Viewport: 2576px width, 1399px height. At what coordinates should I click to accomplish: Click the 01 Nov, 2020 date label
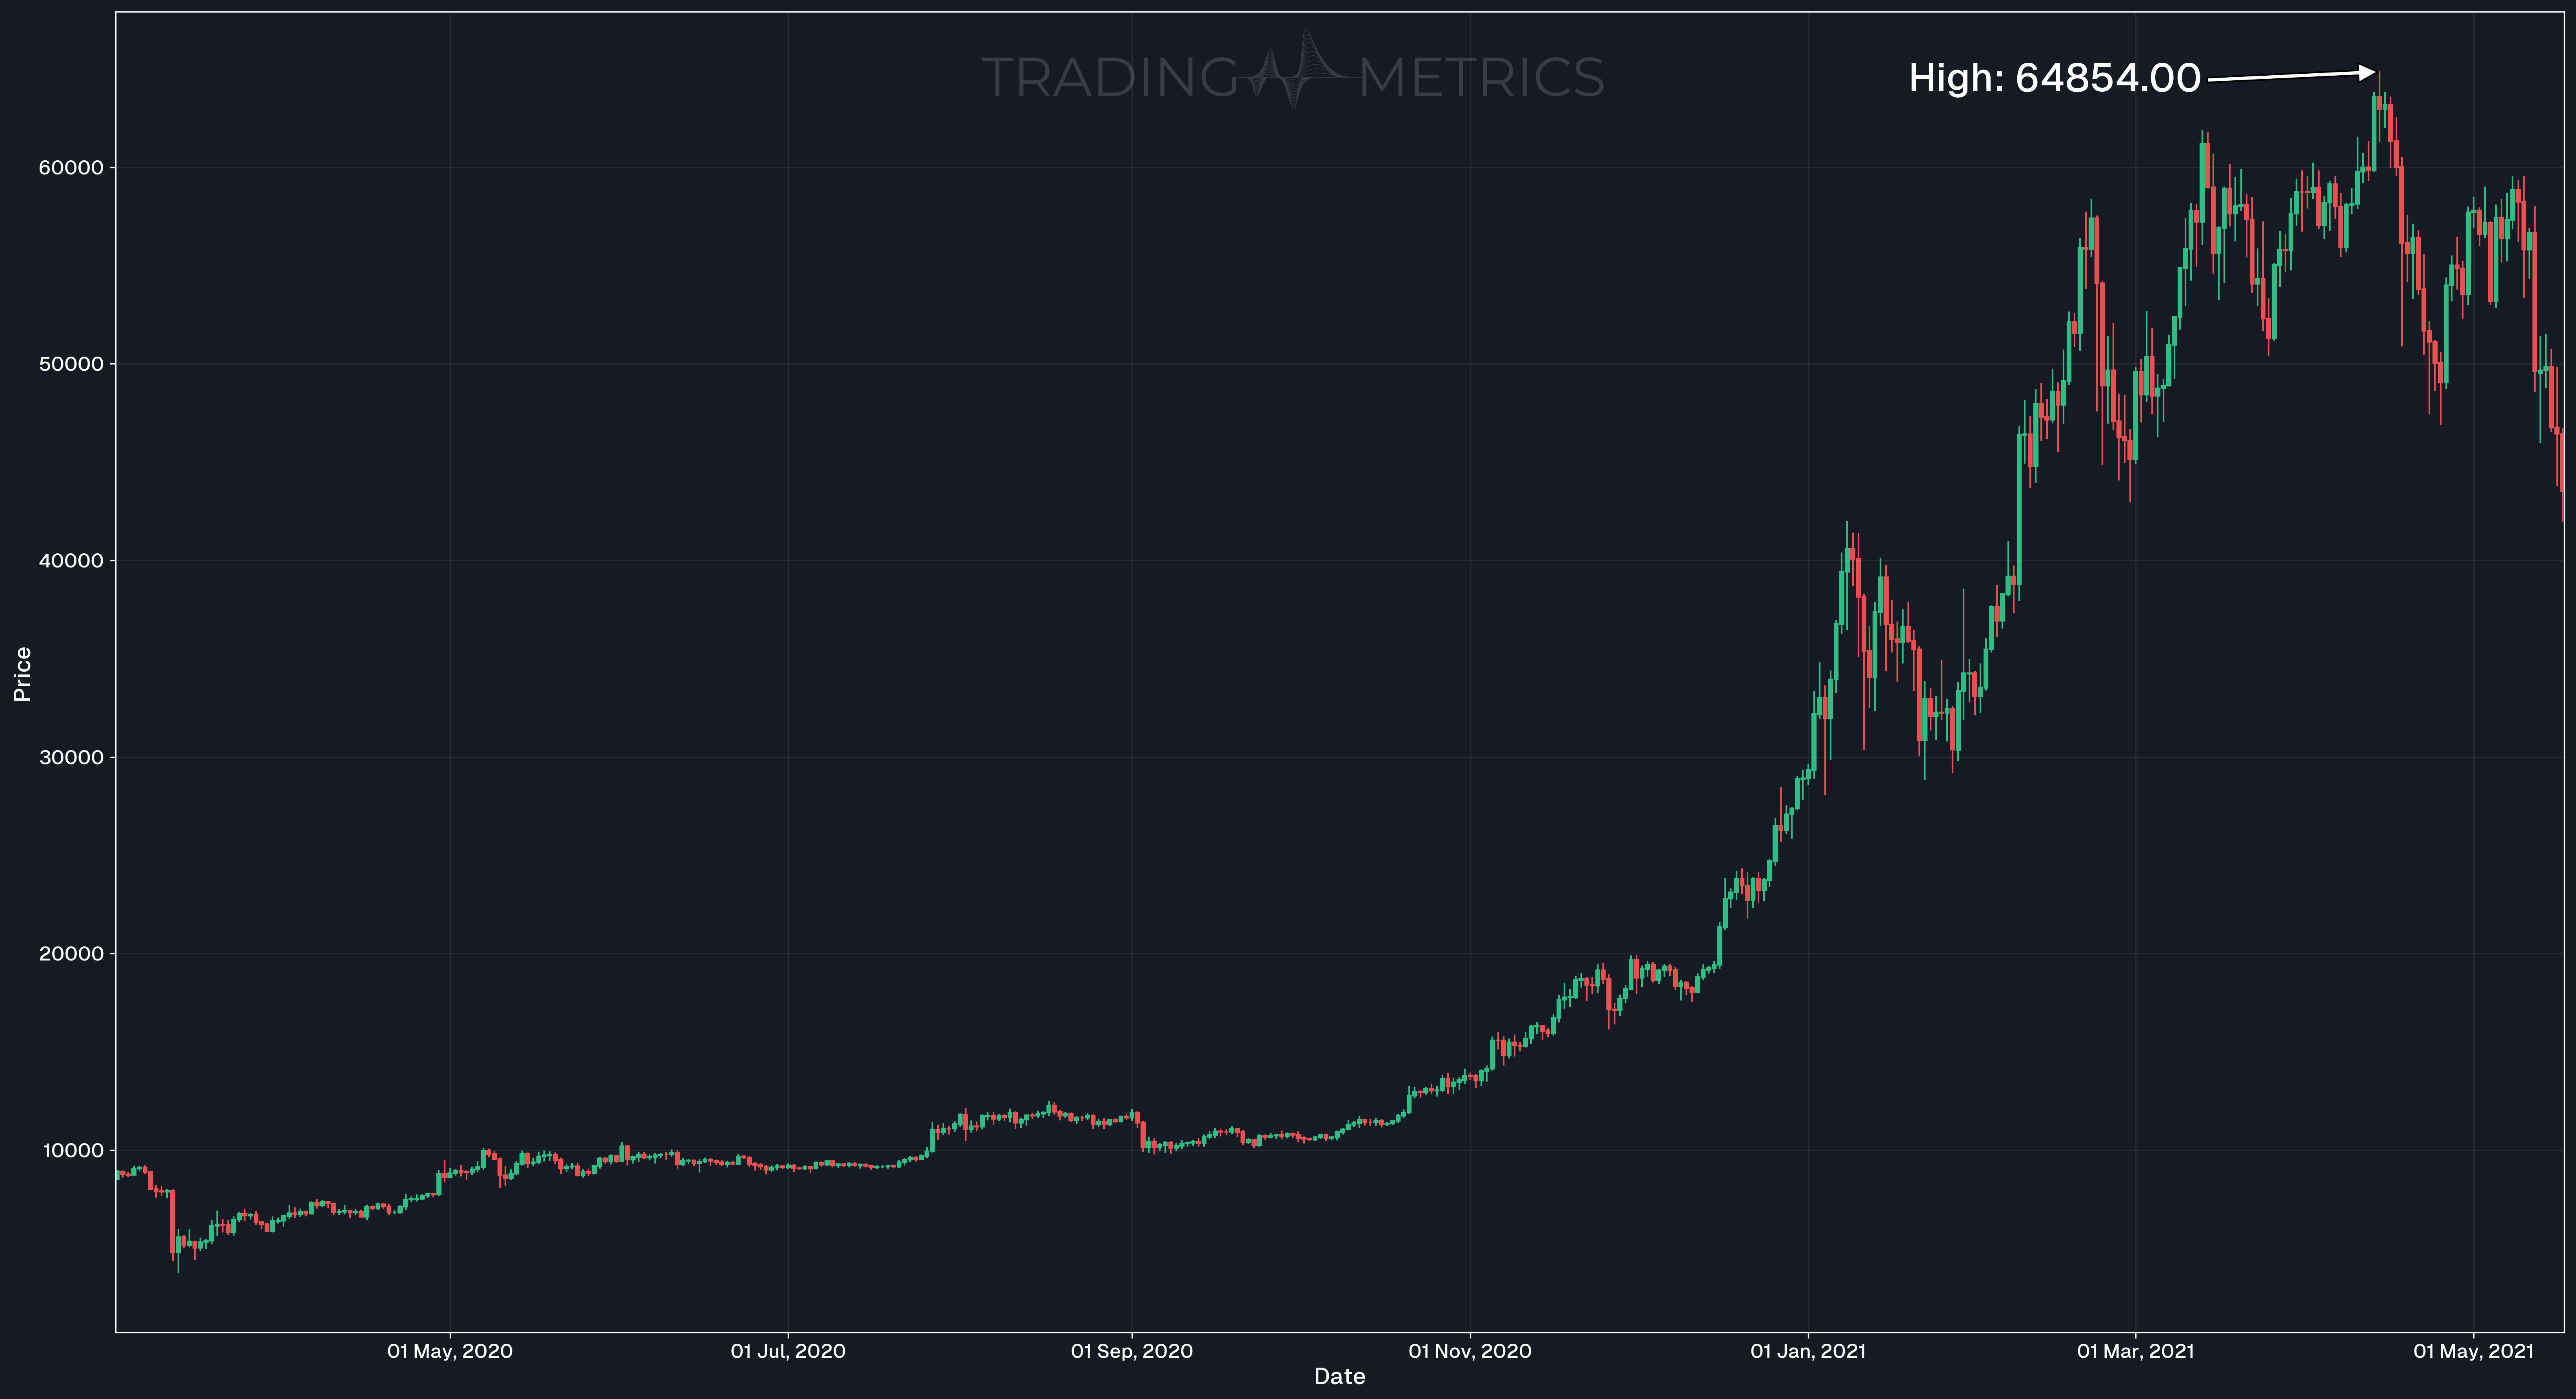[x=1470, y=1352]
